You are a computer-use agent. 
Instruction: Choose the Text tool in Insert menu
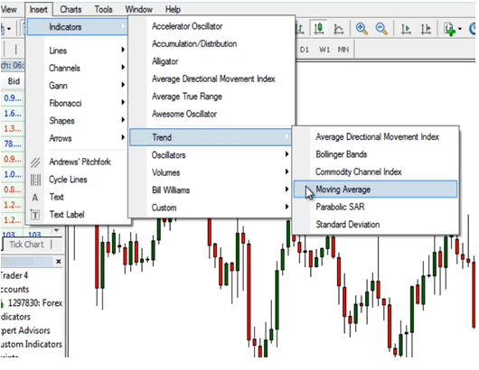click(56, 197)
